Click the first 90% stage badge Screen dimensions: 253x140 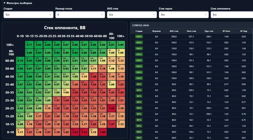[139, 84]
